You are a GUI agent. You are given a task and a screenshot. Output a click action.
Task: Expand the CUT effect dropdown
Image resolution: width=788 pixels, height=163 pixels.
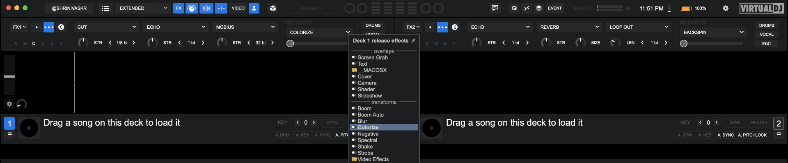tap(106, 27)
